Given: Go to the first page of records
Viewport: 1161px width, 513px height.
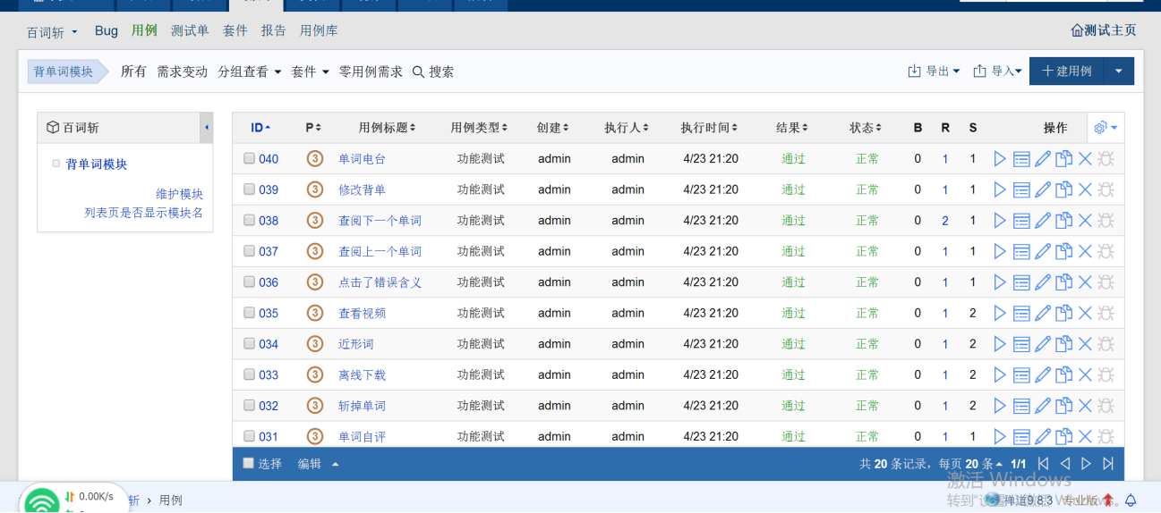Looking at the screenshot, I should point(1043,464).
